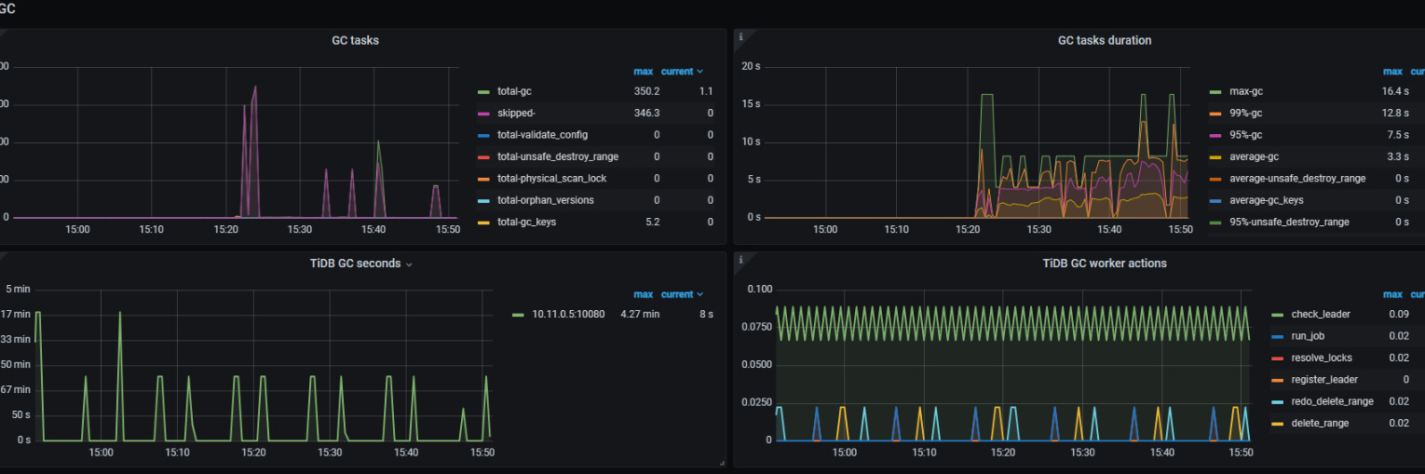1425x474 pixels.
Task: Open the TiDB GC worker actions title
Action: [x=1104, y=264]
